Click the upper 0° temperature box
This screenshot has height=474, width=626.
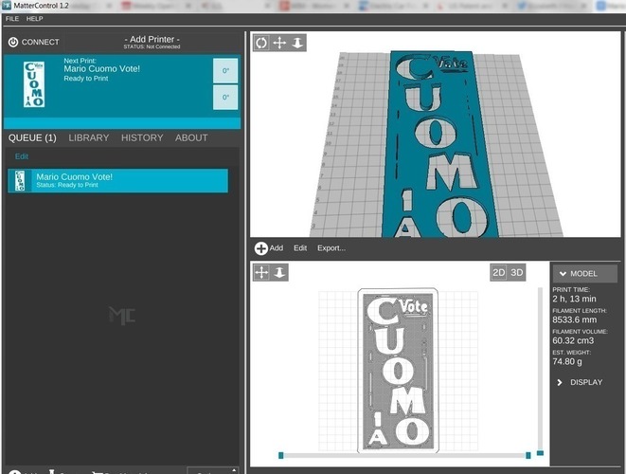pos(225,71)
